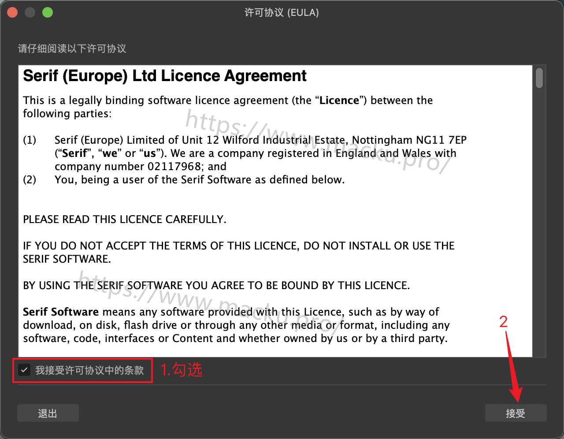Click the licence text scrollbar thumb

539,78
